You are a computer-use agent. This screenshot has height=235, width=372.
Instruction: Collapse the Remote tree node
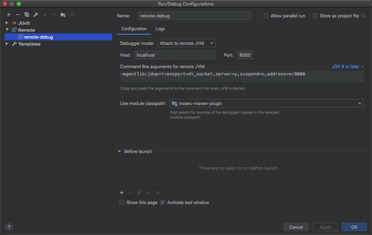coord(7,30)
